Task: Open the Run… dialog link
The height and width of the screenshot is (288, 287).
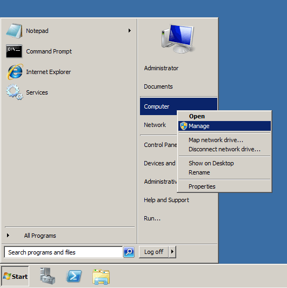Action: (152, 218)
